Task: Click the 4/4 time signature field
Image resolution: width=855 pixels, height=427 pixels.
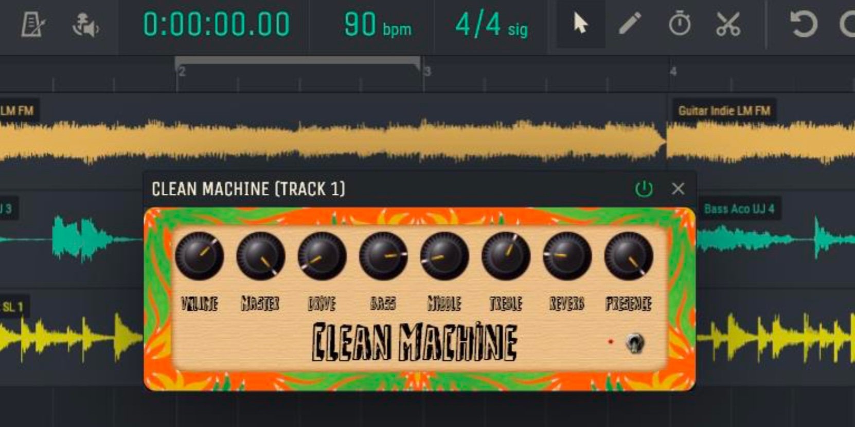Action: coord(491,25)
